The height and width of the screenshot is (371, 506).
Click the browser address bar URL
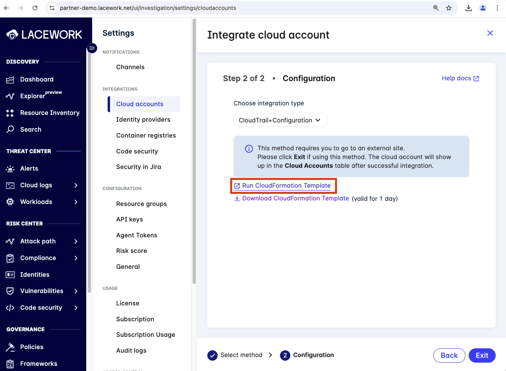point(148,8)
